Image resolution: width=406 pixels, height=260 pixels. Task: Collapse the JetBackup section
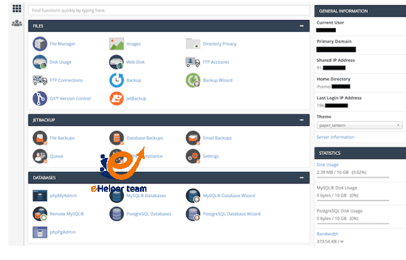click(x=301, y=120)
